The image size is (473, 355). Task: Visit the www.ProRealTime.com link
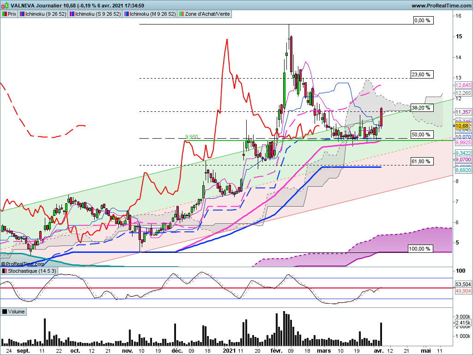tap(441, 6)
